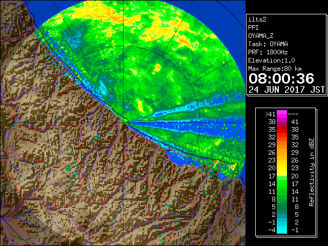The height and width of the screenshot is (246, 328).
Task: Pick the yellow 20-23 dBZ legend swatch
Action: tap(282, 168)
